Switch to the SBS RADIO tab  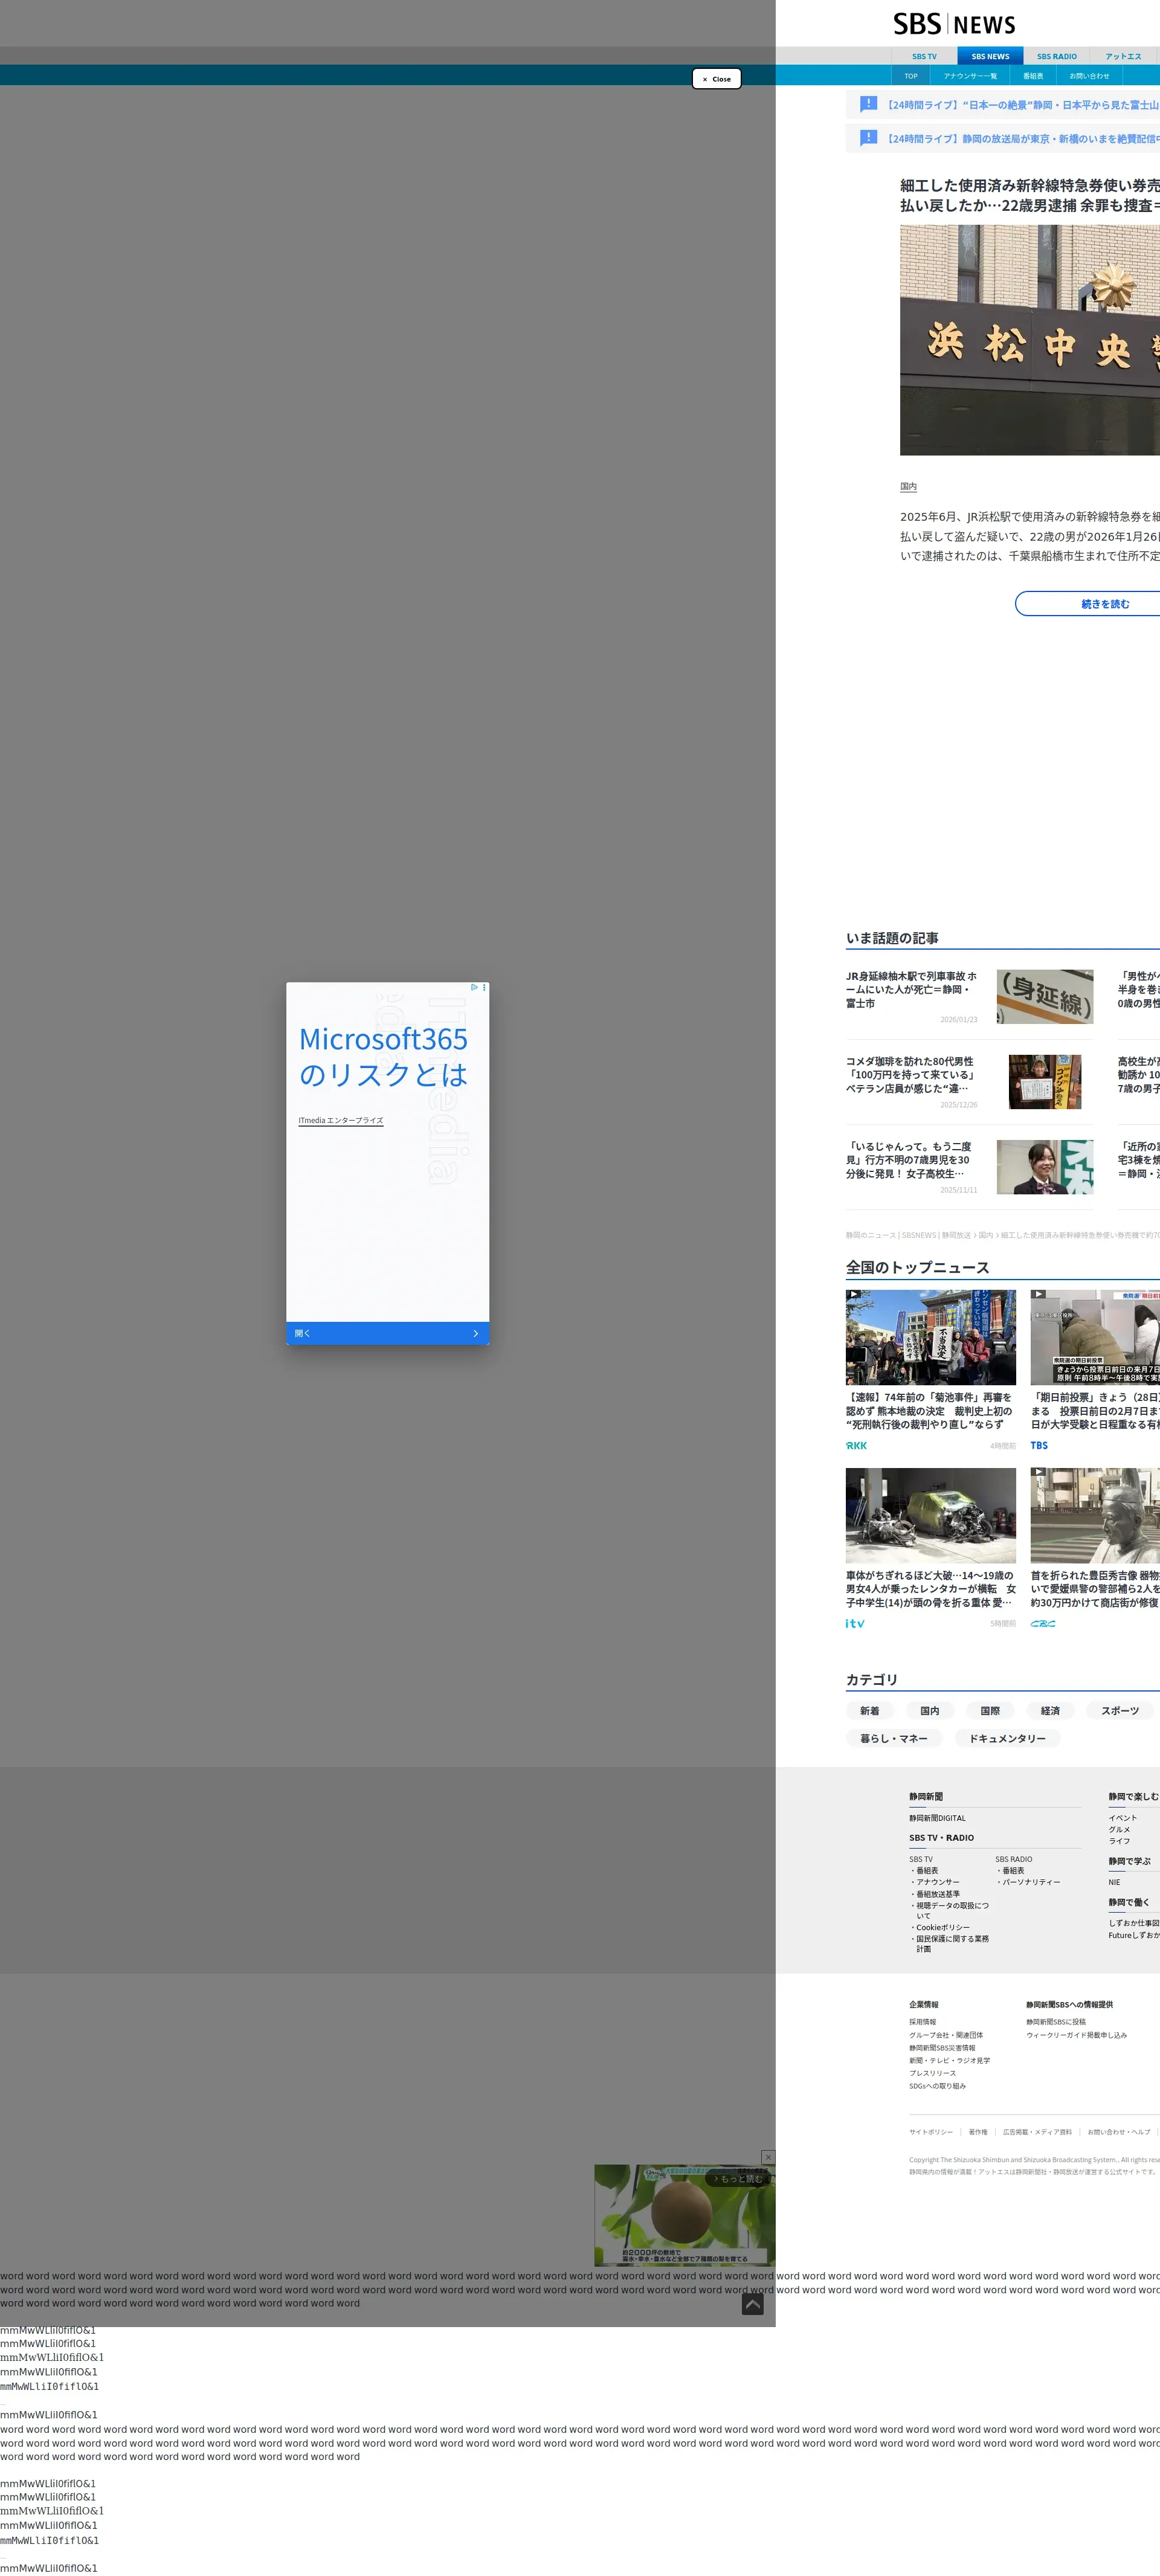coord(1056,57)
